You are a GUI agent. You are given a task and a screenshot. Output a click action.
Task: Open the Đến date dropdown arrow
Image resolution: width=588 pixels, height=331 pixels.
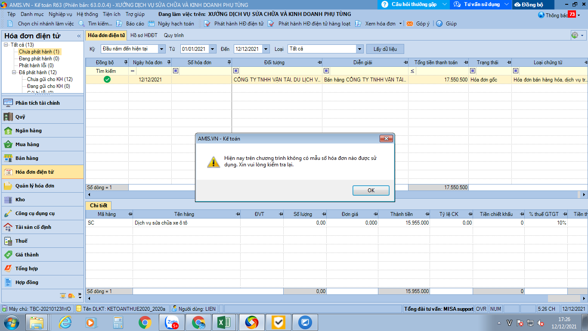point(266,49)
